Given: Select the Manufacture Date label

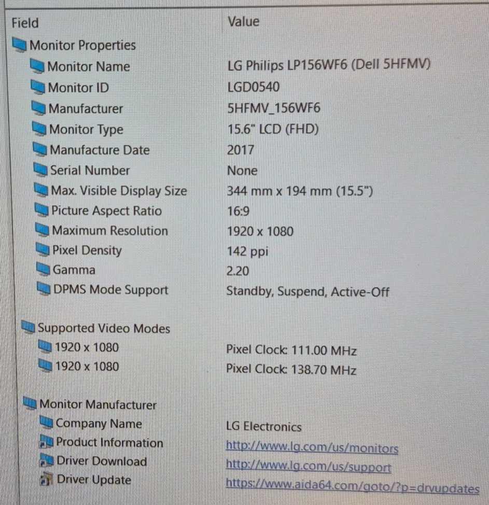Looking at the screenshot, I should pos(100,150).
